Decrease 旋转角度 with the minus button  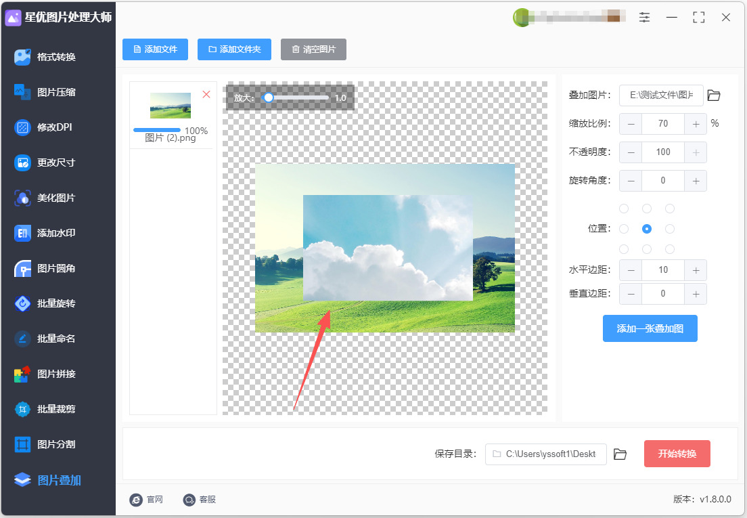tap(631, 181)
